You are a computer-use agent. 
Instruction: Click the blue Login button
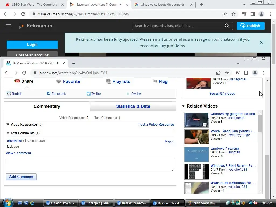click(32, 44)
